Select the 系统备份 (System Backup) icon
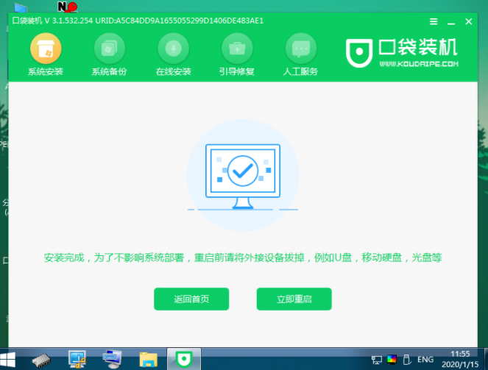 tap(109, 55)
